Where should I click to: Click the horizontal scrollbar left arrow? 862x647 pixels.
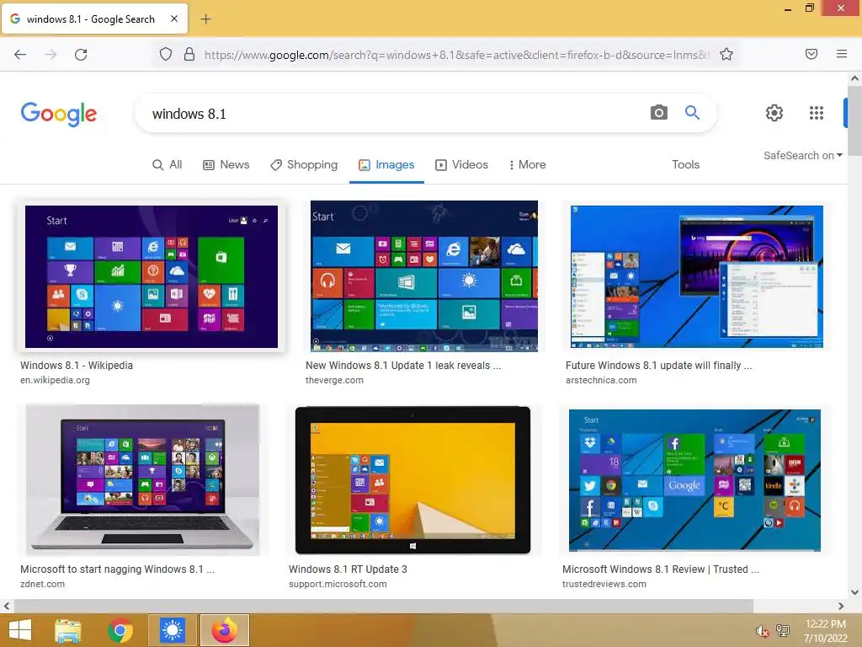click(x=6, y=606)
